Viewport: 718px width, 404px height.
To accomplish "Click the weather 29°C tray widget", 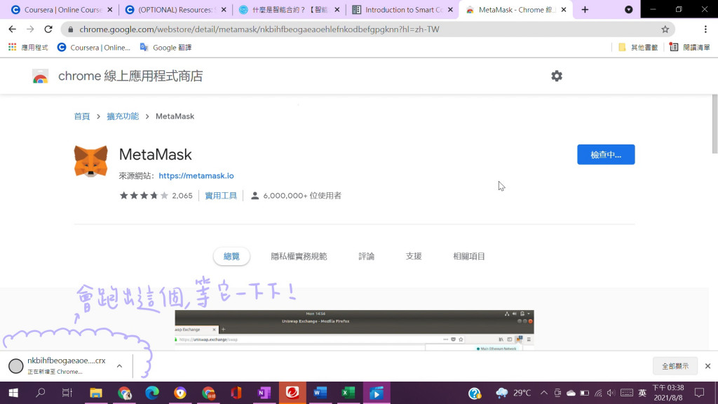I will tap(513, 393).
